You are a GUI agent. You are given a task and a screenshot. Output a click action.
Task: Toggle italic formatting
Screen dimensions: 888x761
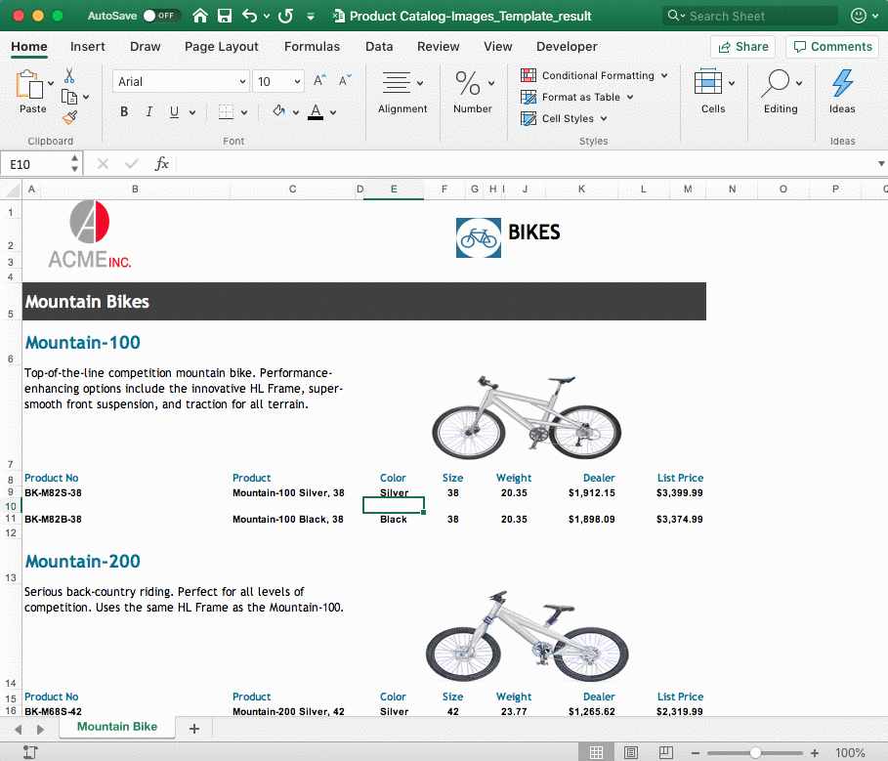[148, 111]
